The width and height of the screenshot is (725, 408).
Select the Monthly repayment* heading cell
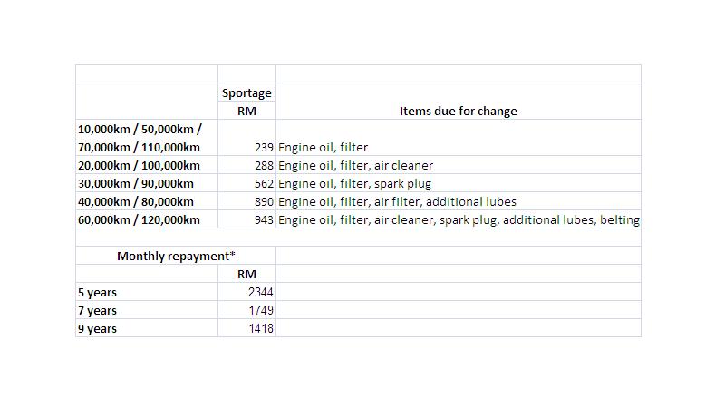176,256
